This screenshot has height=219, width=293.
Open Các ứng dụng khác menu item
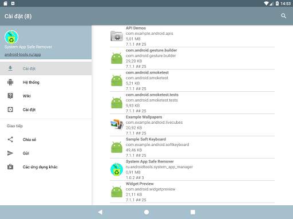[46, 167]
